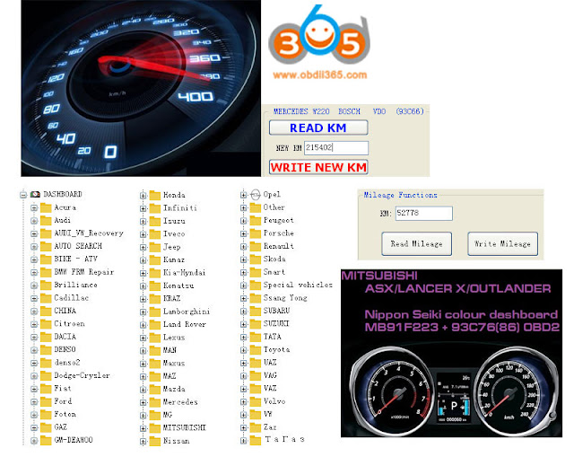Select the Land Rover tree item
574x457 pixels.
[185, 324]
